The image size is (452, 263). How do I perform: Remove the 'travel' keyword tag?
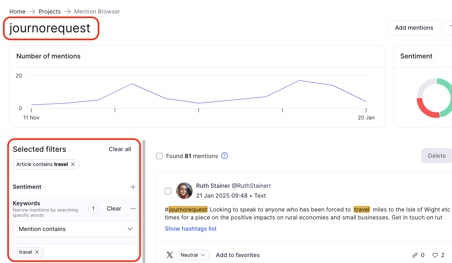pyautogui.click(x=37, y=252)
